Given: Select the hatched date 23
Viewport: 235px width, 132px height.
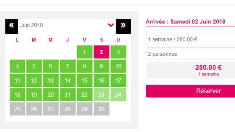Looking at the screenshot, I should point(101,95).
